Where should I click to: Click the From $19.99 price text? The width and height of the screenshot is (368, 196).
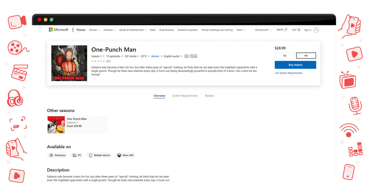[x=74, y=126]
